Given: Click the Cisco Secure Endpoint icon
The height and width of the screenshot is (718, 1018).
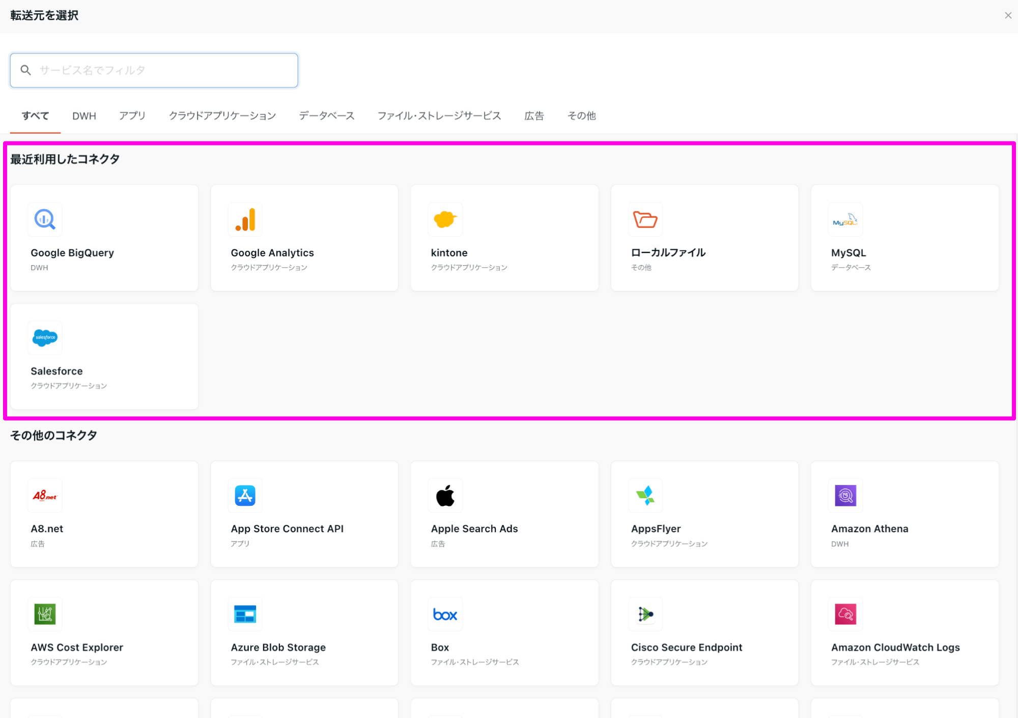Looking at the screenshot, I should coord(645,614).
